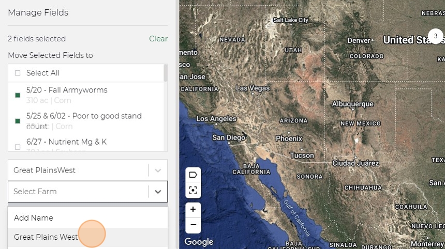Uncheck the 5/25 & 6/02 stand count field
445x249 pixels.
pos(18,121)
